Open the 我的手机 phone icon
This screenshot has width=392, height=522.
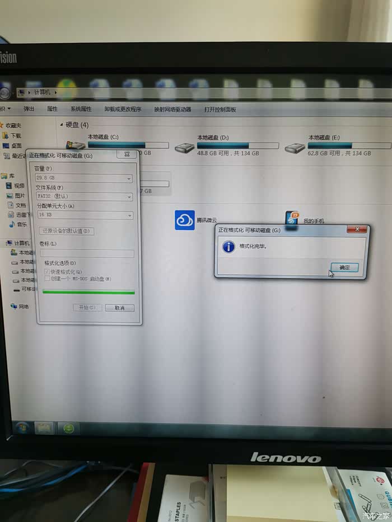pos(292,220)
